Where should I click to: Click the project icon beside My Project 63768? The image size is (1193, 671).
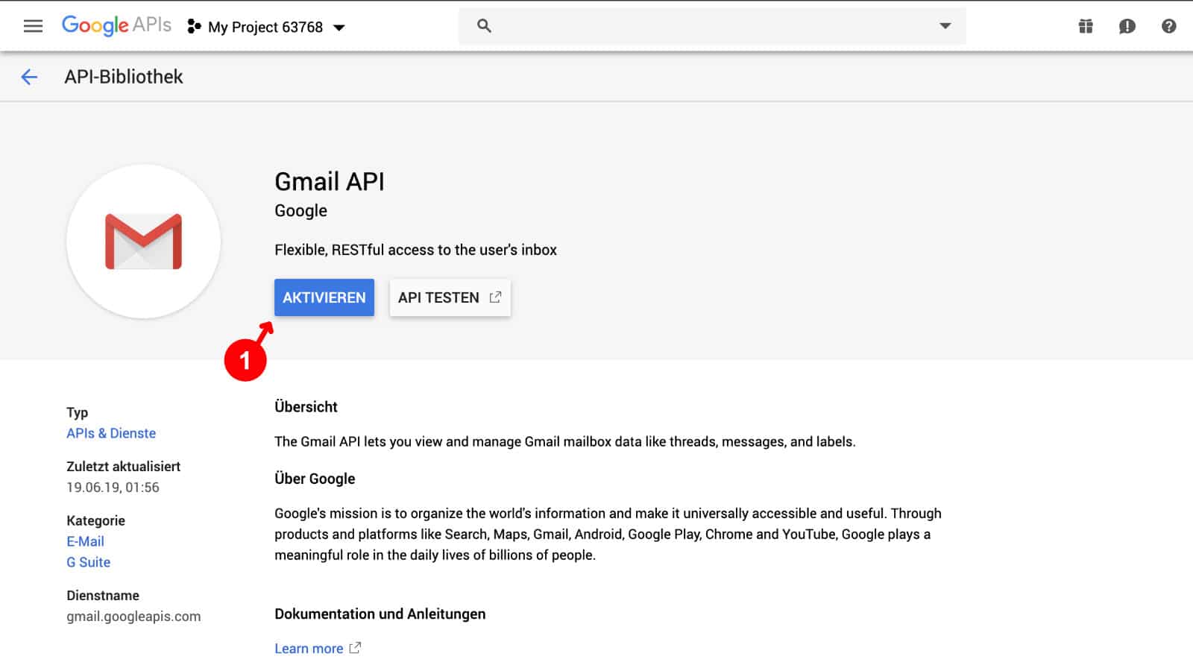[194, 27]
